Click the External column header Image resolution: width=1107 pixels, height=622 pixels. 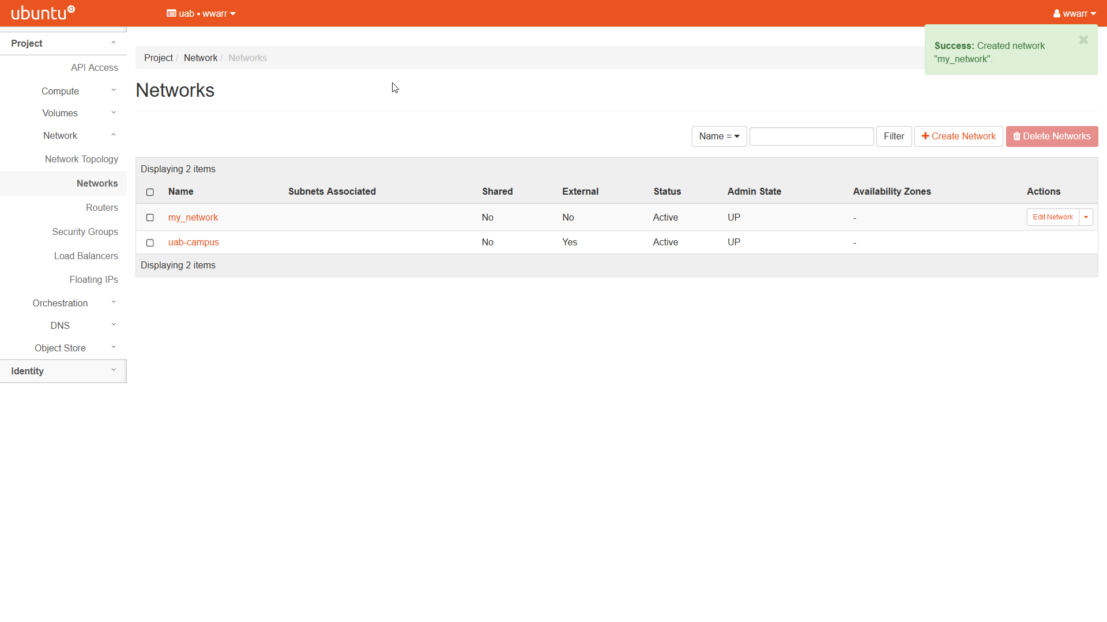(580, 191)
